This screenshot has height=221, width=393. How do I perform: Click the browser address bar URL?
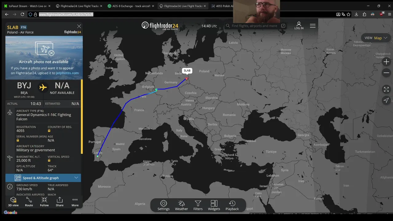point(66,14)
